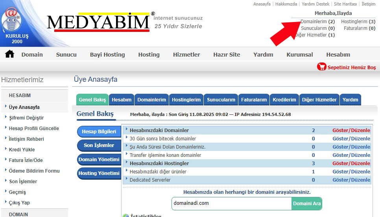
Task: Click the MEDYABİM logo text
Action: (x=98, y=22)
